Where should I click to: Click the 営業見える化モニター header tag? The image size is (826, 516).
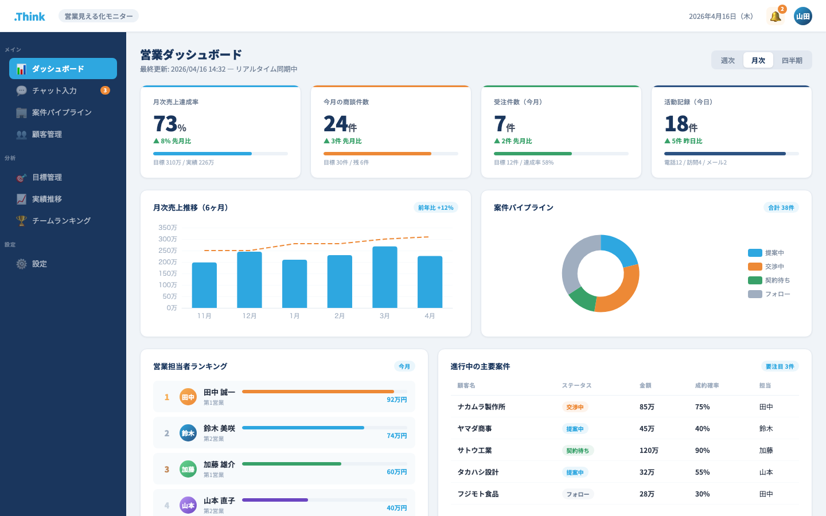click(x=99, y=16)
